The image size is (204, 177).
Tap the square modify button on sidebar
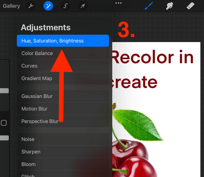pyautogui.click(x=4, y=123)
